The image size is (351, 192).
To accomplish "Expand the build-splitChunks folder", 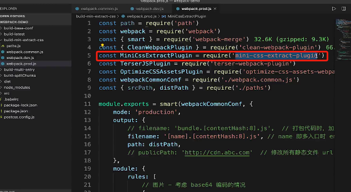I will (20, 76).
